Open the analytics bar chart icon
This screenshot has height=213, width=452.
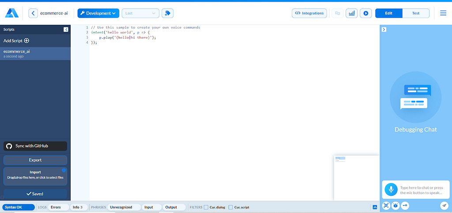coord(352,13)
